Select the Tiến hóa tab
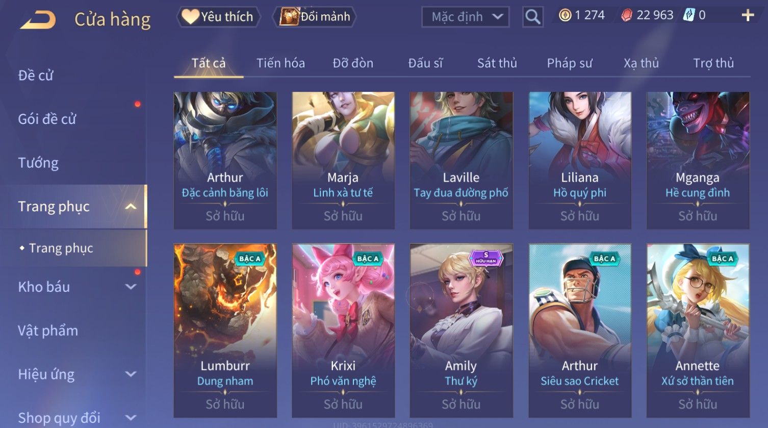The width and height of the screenshot is (768, 428). [x=280, y=63]
